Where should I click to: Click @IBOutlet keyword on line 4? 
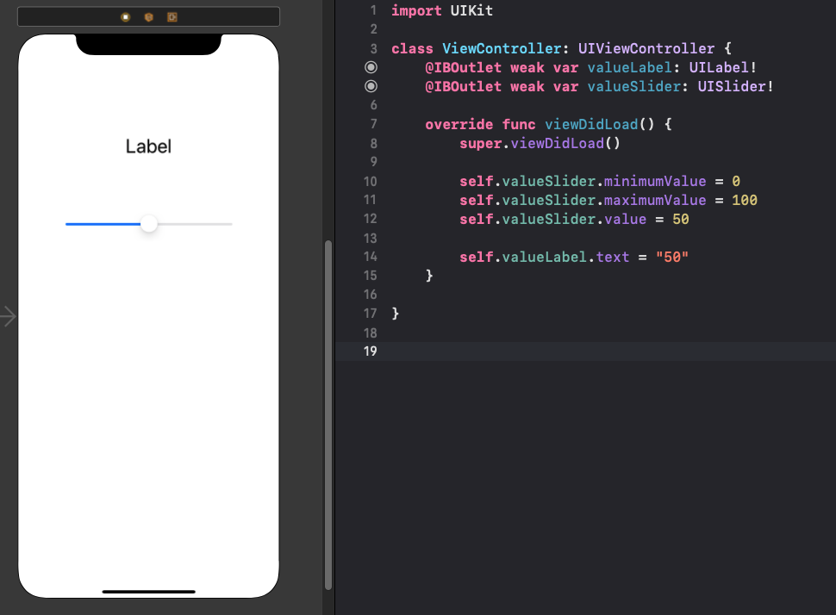click(x=464, y=68)
